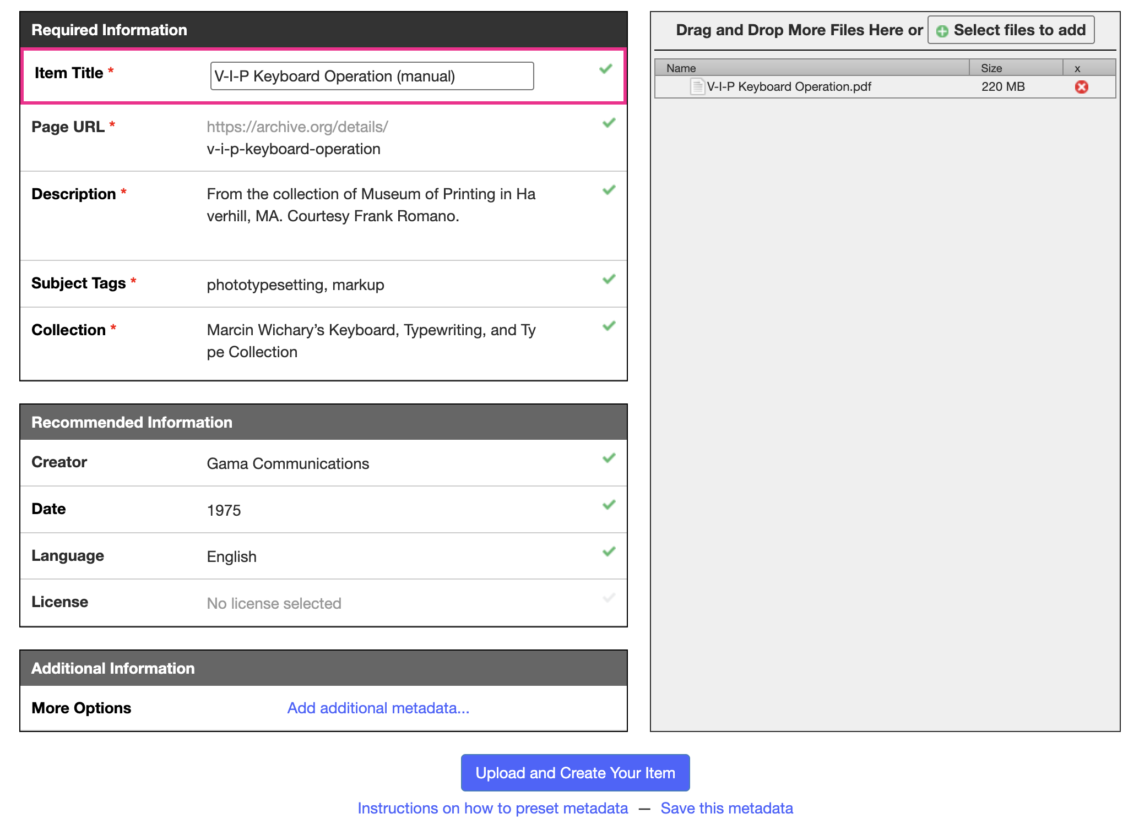The image size is (1139, 830).
Task: Edit the Language value 'English'
Action: pyautogui.click(x=231, y=556)
